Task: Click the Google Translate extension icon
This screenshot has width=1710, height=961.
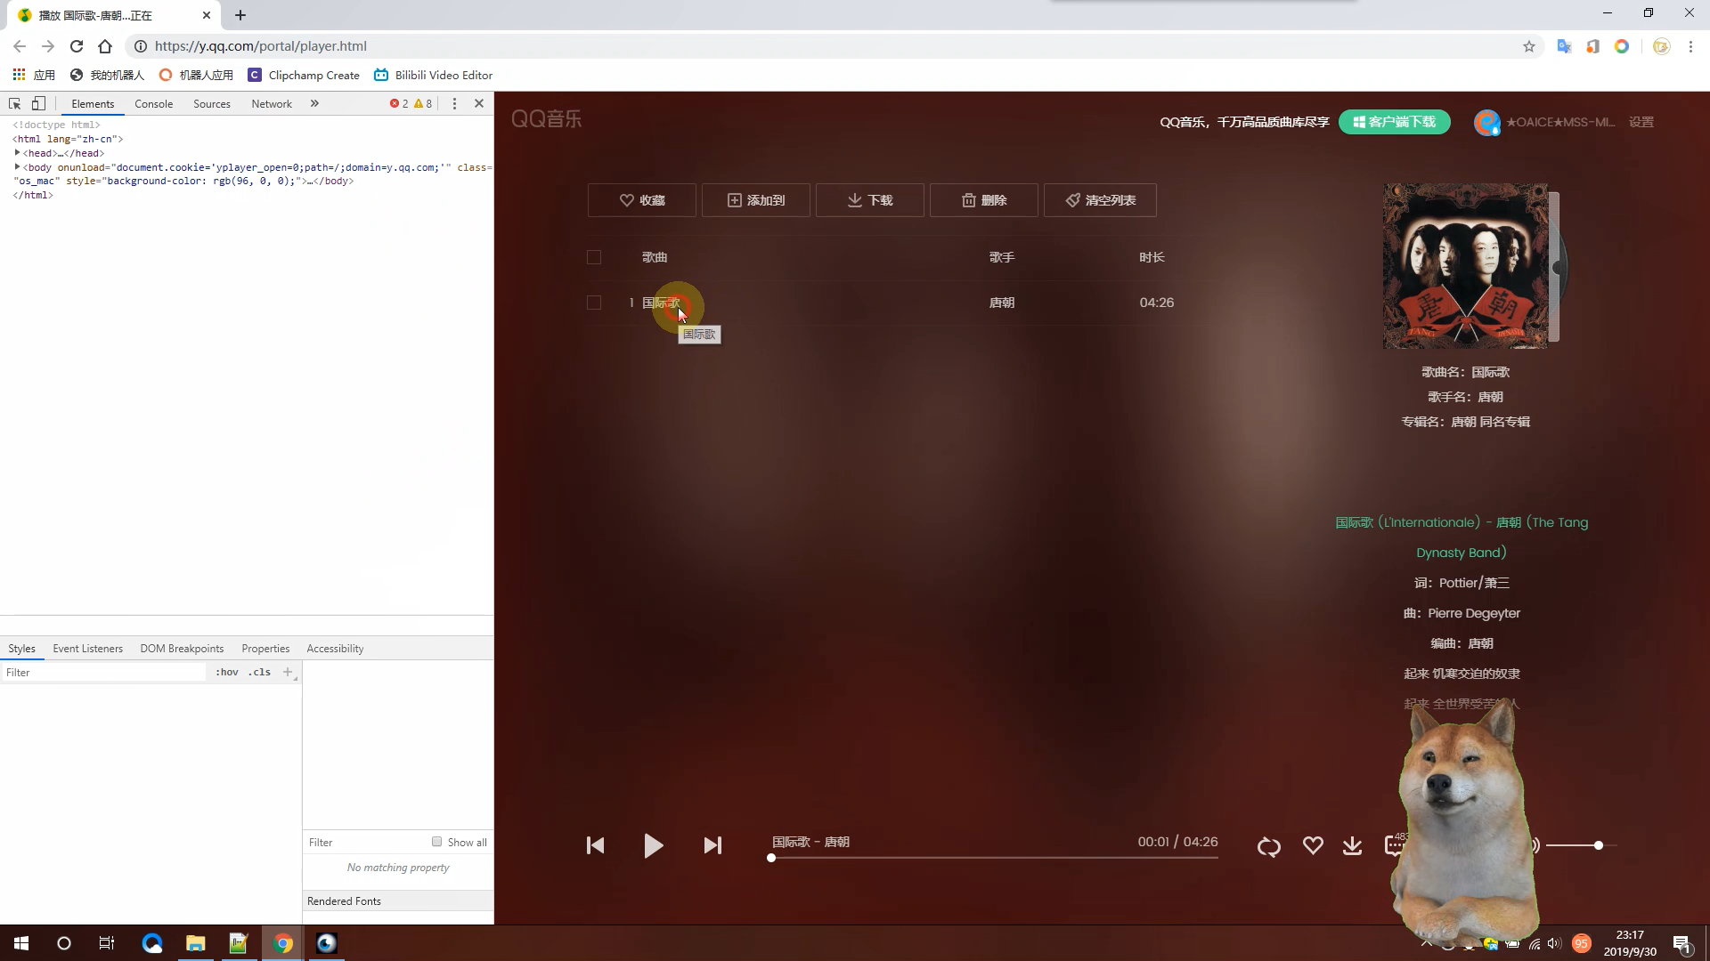Action: tap(1564, 46)
